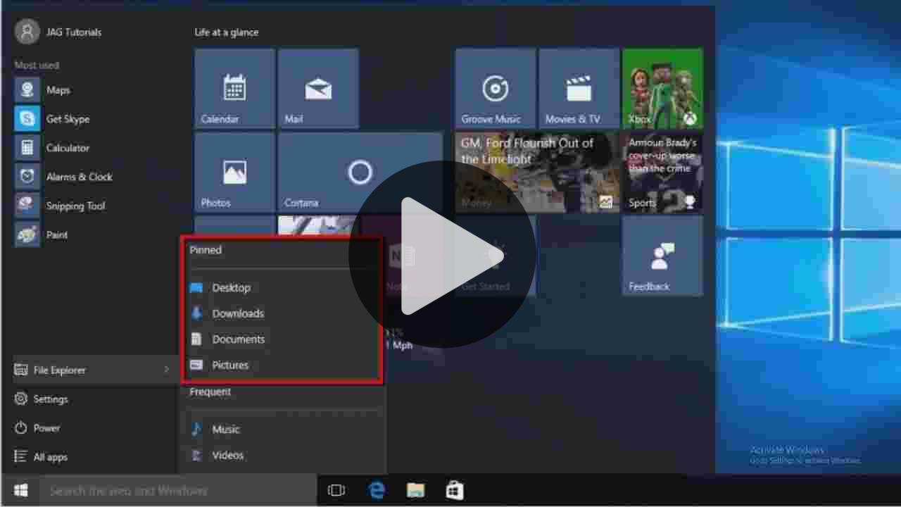901x507 pixels.
Task: Open the Maps app icon
Action: pos(27,90)
